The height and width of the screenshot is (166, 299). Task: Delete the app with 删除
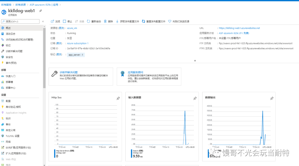[108, 22]
